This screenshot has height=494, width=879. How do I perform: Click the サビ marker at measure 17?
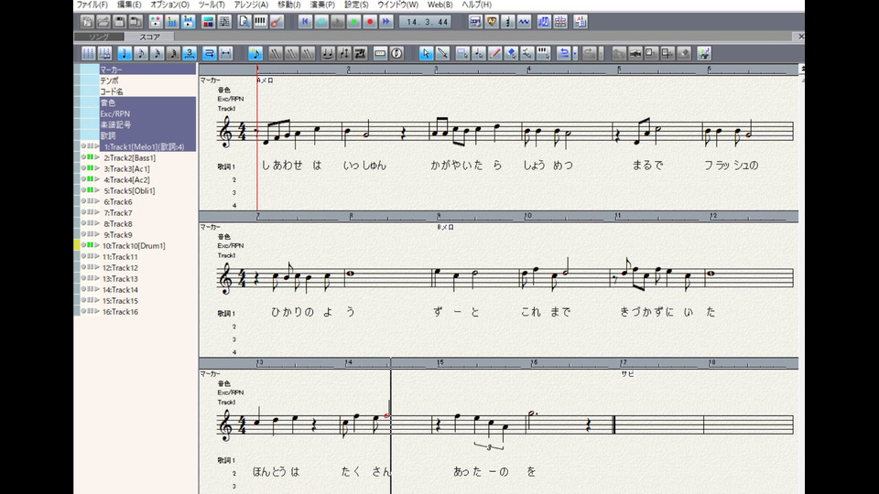tap(627, 374)
